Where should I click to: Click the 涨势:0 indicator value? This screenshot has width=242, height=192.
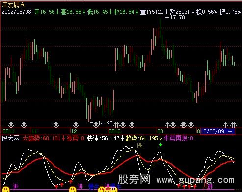[x=75, y=139]
